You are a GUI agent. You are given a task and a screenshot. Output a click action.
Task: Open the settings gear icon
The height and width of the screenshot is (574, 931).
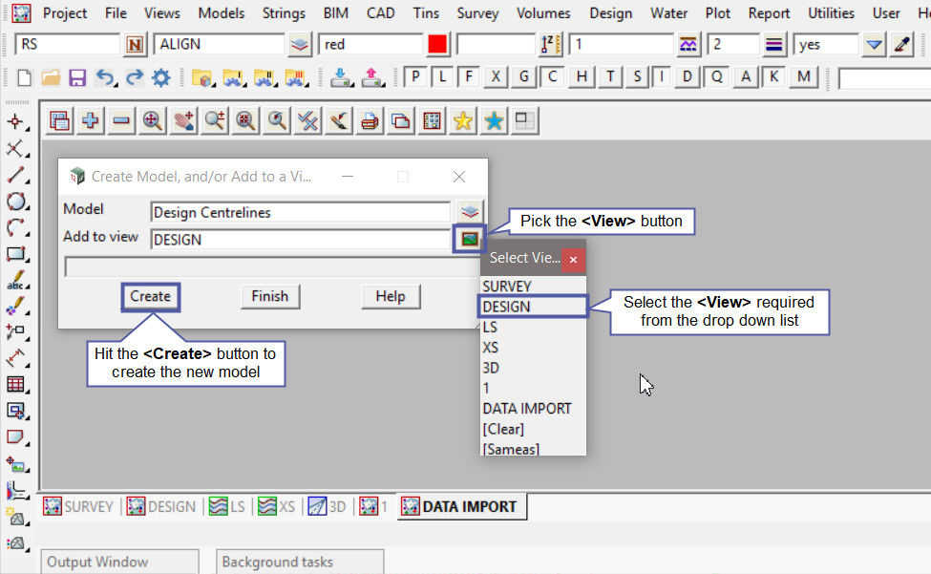[x=160, y=77]
